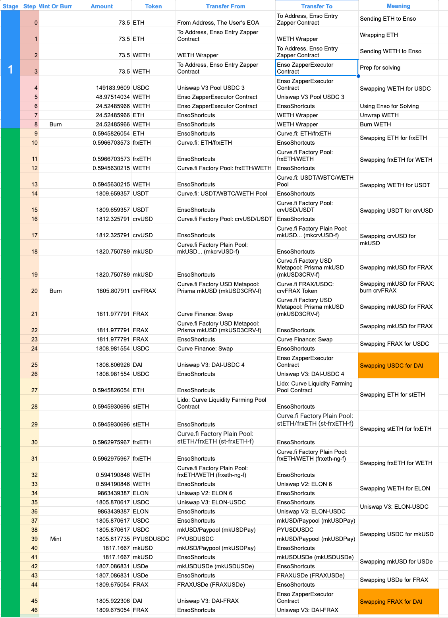Click the 'Uniswap V3: ELON-USDC' meaning cell
Screen dimensions: 448x618
coord(398,507)
